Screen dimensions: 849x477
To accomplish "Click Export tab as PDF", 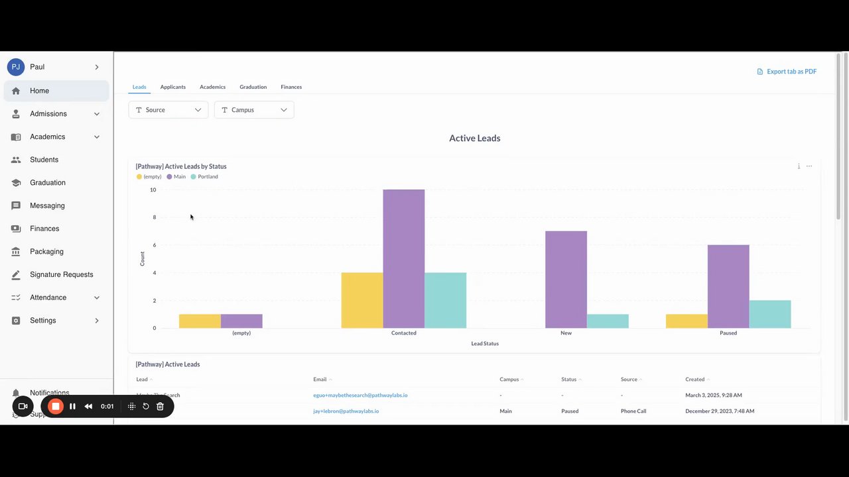I will [787, 72].
